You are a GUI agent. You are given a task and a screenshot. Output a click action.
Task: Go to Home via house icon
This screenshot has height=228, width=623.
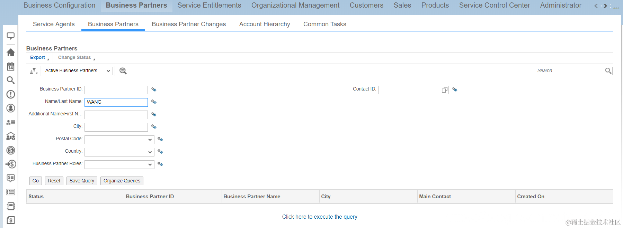11,52
